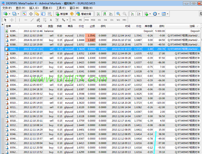Expand the indicators dropdown arrow

pos(150,14)
